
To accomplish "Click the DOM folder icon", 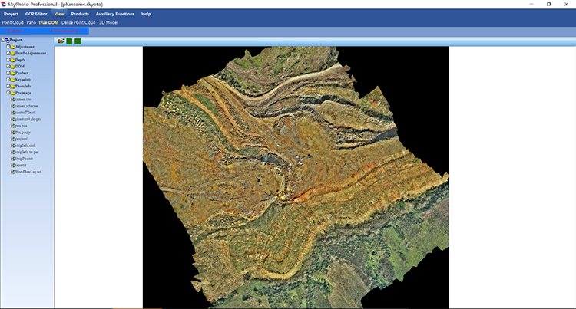I will coord(12,67).
